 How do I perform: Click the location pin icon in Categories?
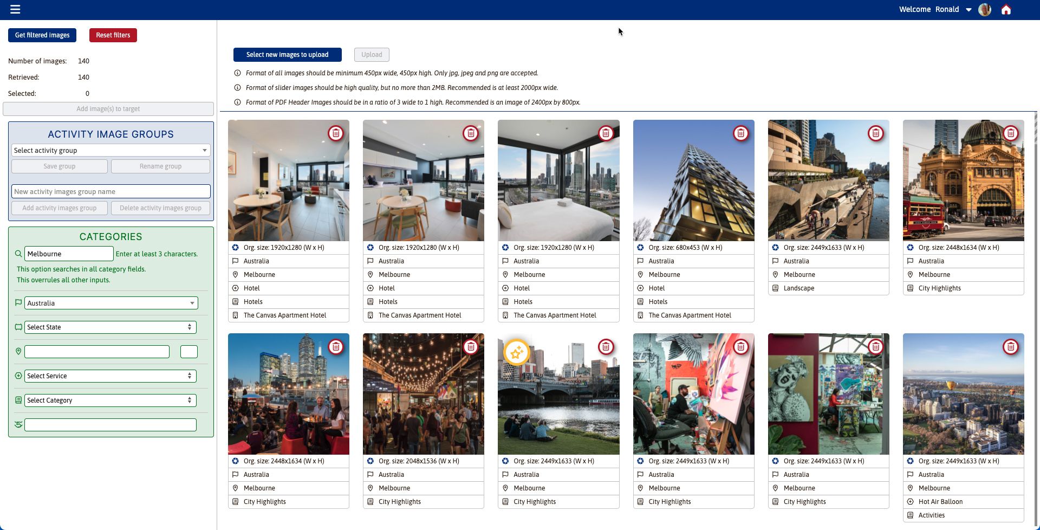point(18,352)
